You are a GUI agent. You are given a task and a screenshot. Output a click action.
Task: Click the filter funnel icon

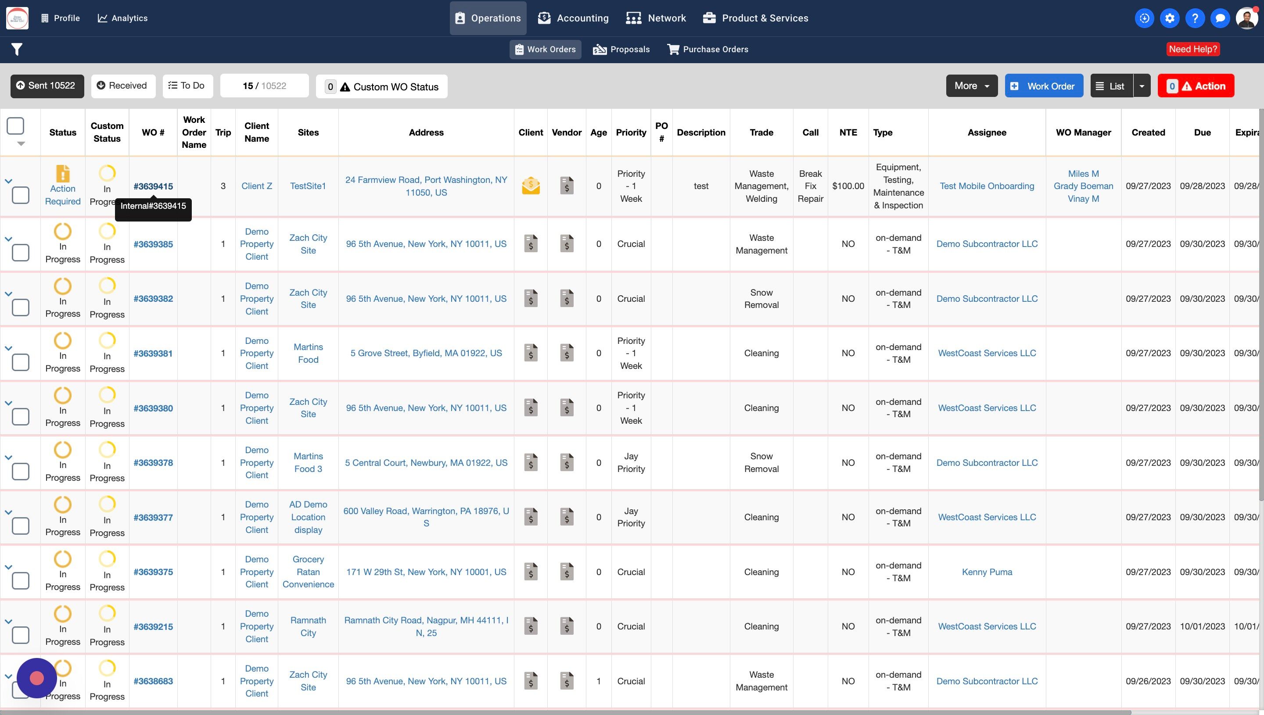[x=17, y=49]
